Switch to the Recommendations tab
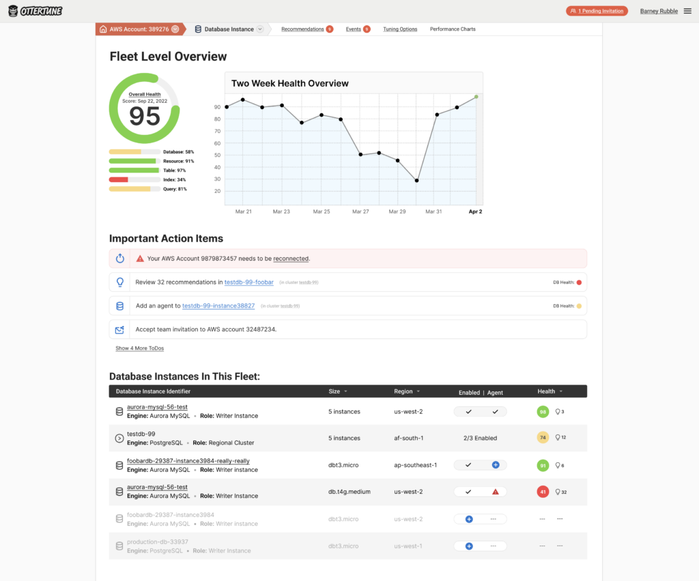Image resolution: width=699 pixels, height=581 pixels. (302, 29)
